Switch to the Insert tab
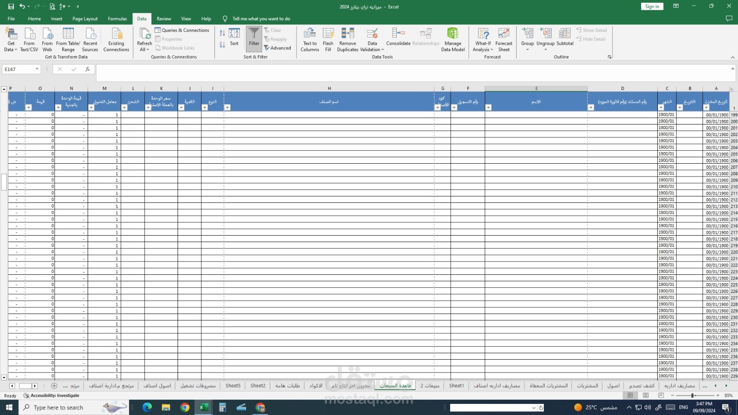738x415 pixels. coord(57,19)
